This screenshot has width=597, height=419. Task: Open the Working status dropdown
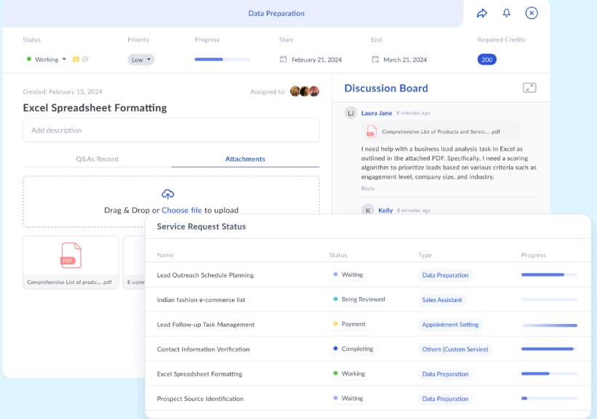point(46,60)
